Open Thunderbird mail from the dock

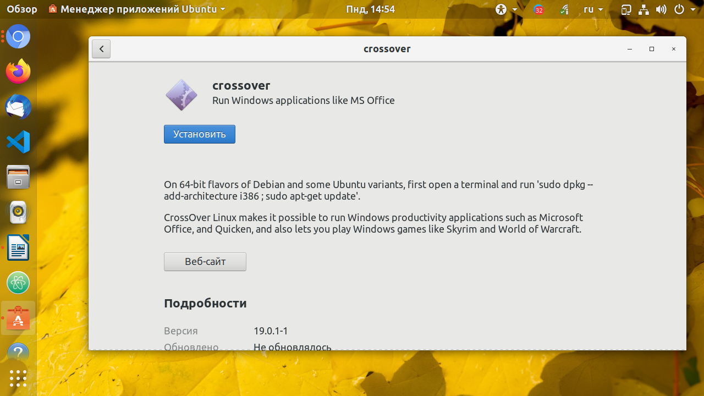(18, 107)
